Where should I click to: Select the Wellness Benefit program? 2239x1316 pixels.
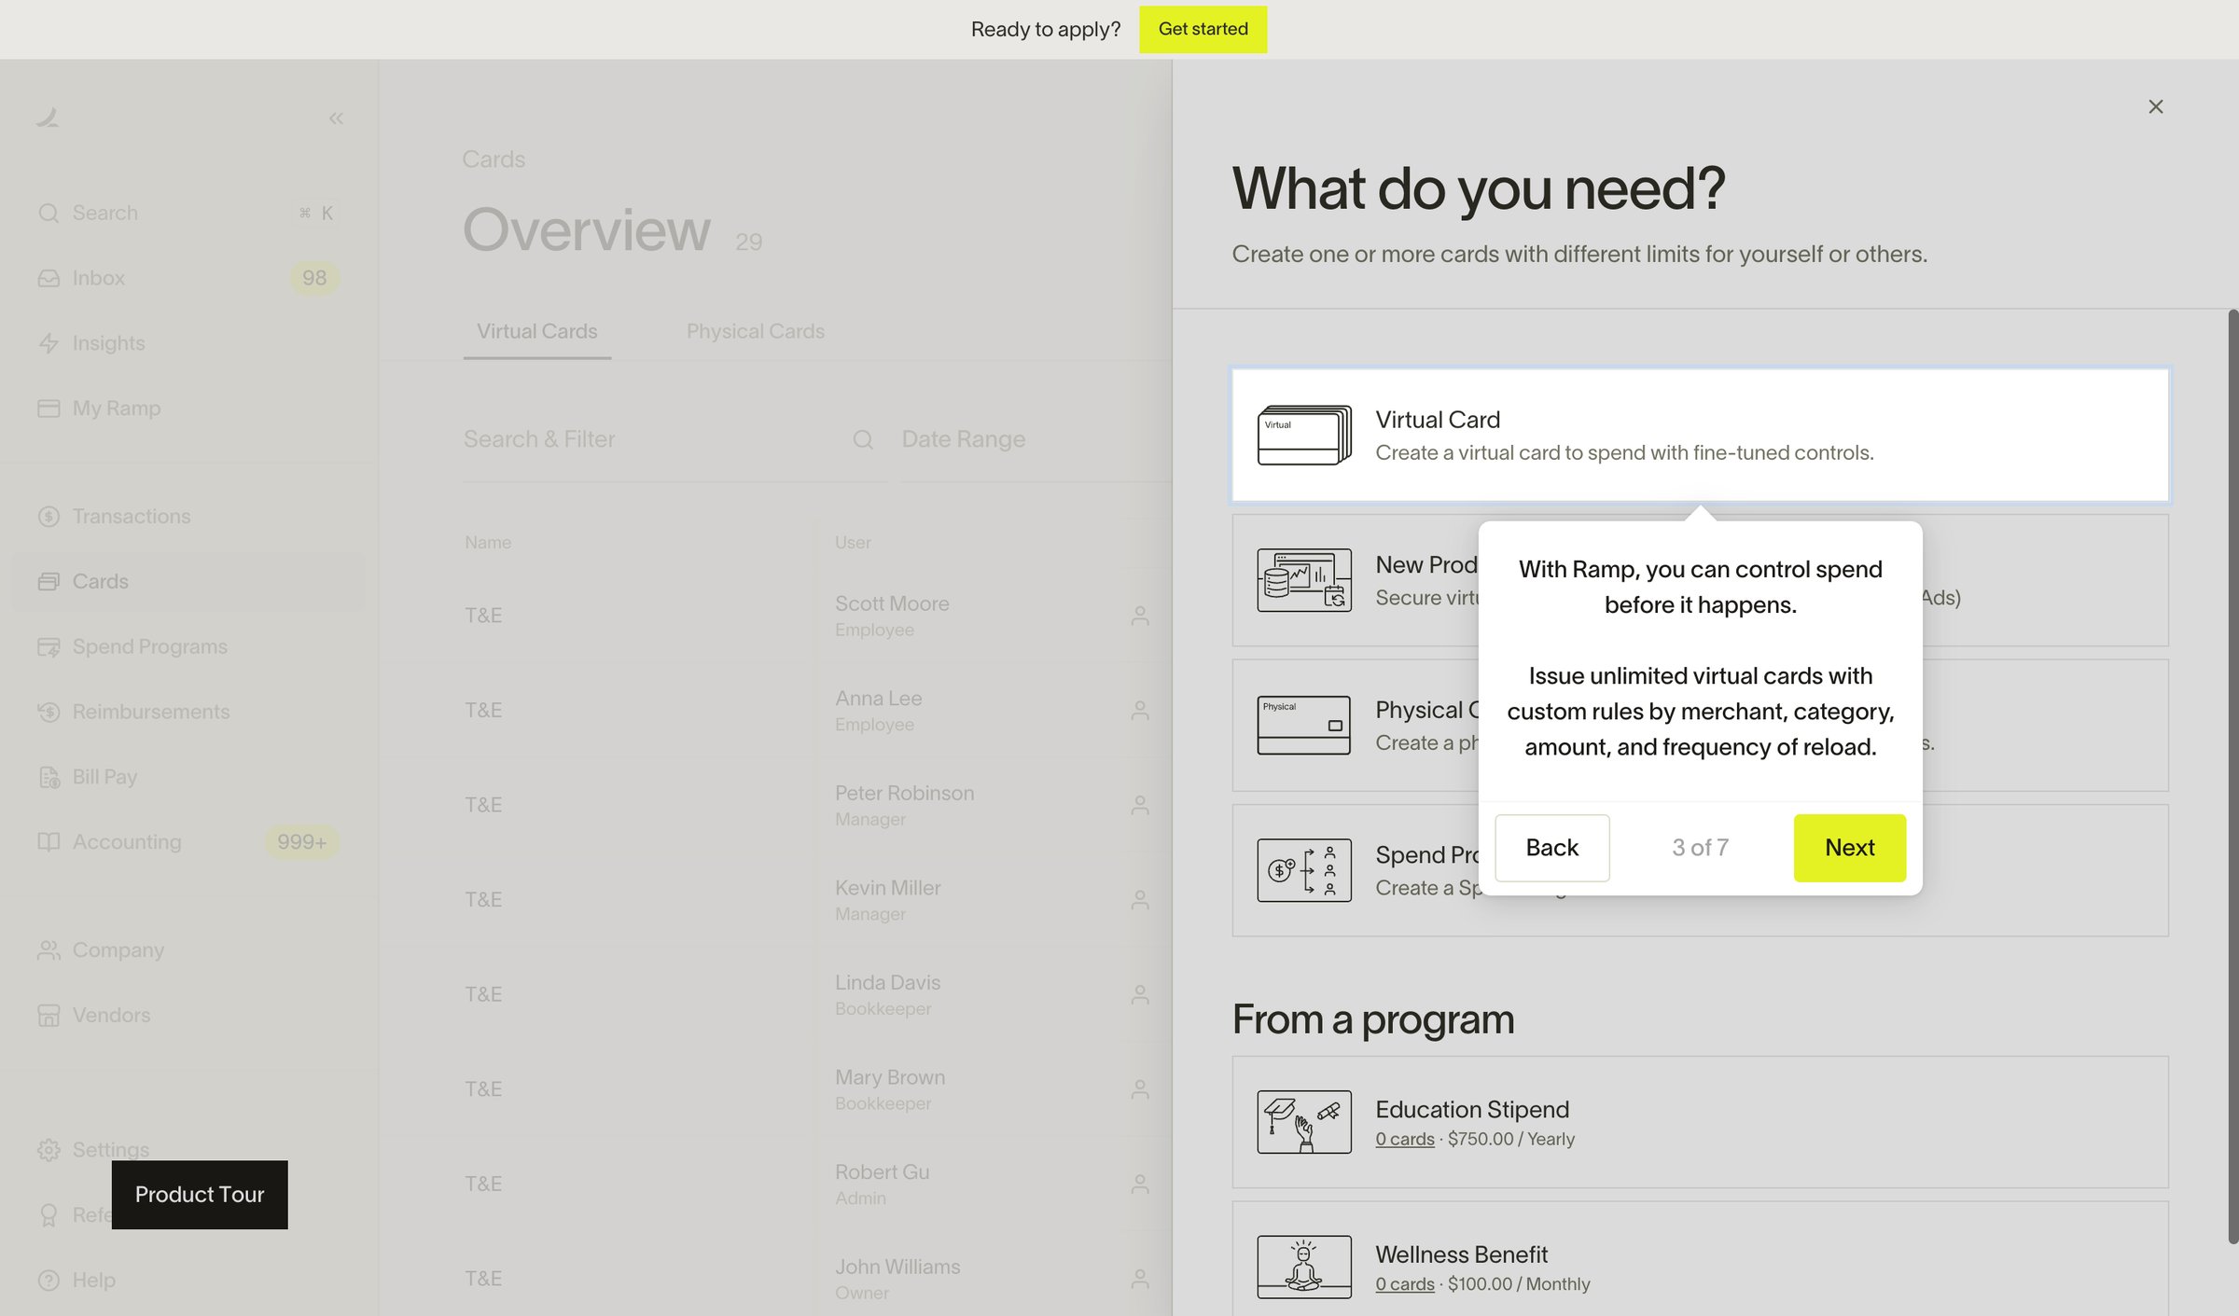[x=1700, y=1259]
